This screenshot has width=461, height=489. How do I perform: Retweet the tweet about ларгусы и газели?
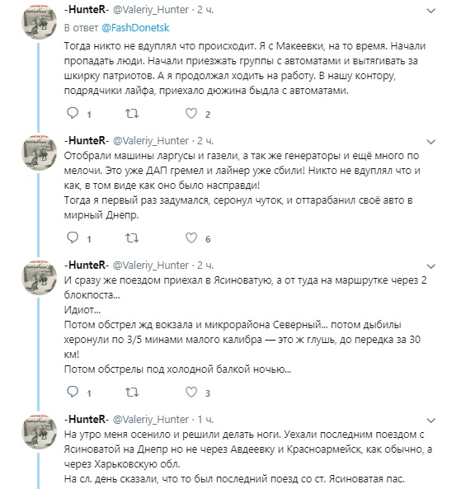[x=132, y=238]
